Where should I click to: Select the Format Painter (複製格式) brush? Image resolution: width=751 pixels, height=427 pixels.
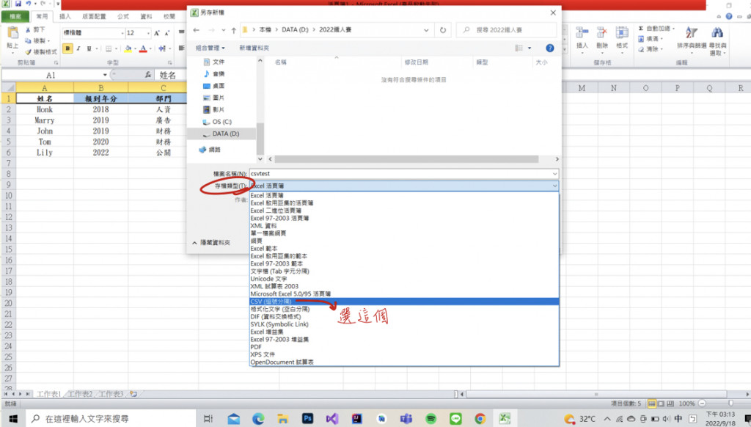pyautogui.click(x=29, y=52)
